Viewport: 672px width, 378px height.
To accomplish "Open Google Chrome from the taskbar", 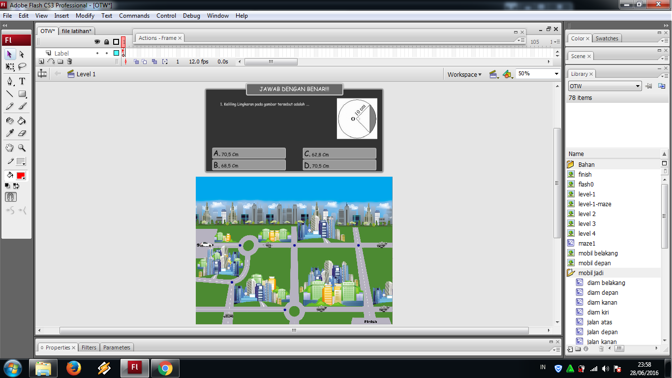I will click(x=165, y=368).
